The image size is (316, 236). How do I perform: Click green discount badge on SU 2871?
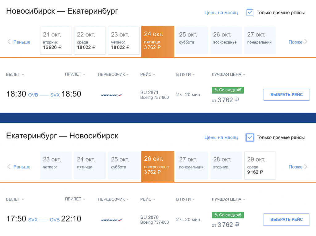click(228, 90)
